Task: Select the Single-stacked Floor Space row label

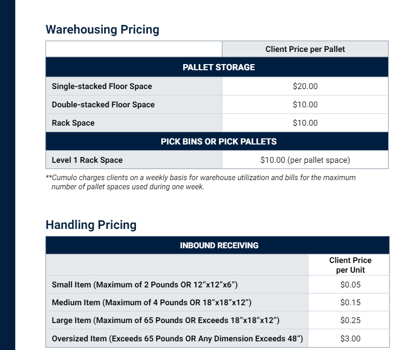Action: pos(102,86)
